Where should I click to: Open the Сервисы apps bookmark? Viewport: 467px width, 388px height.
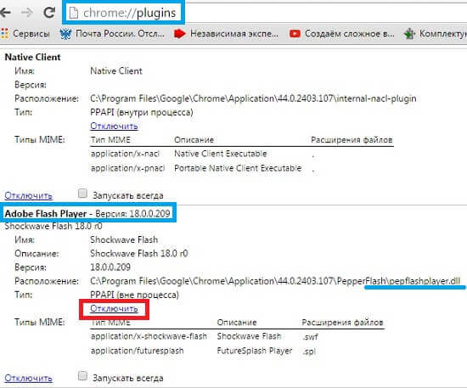tap(25, 33)
